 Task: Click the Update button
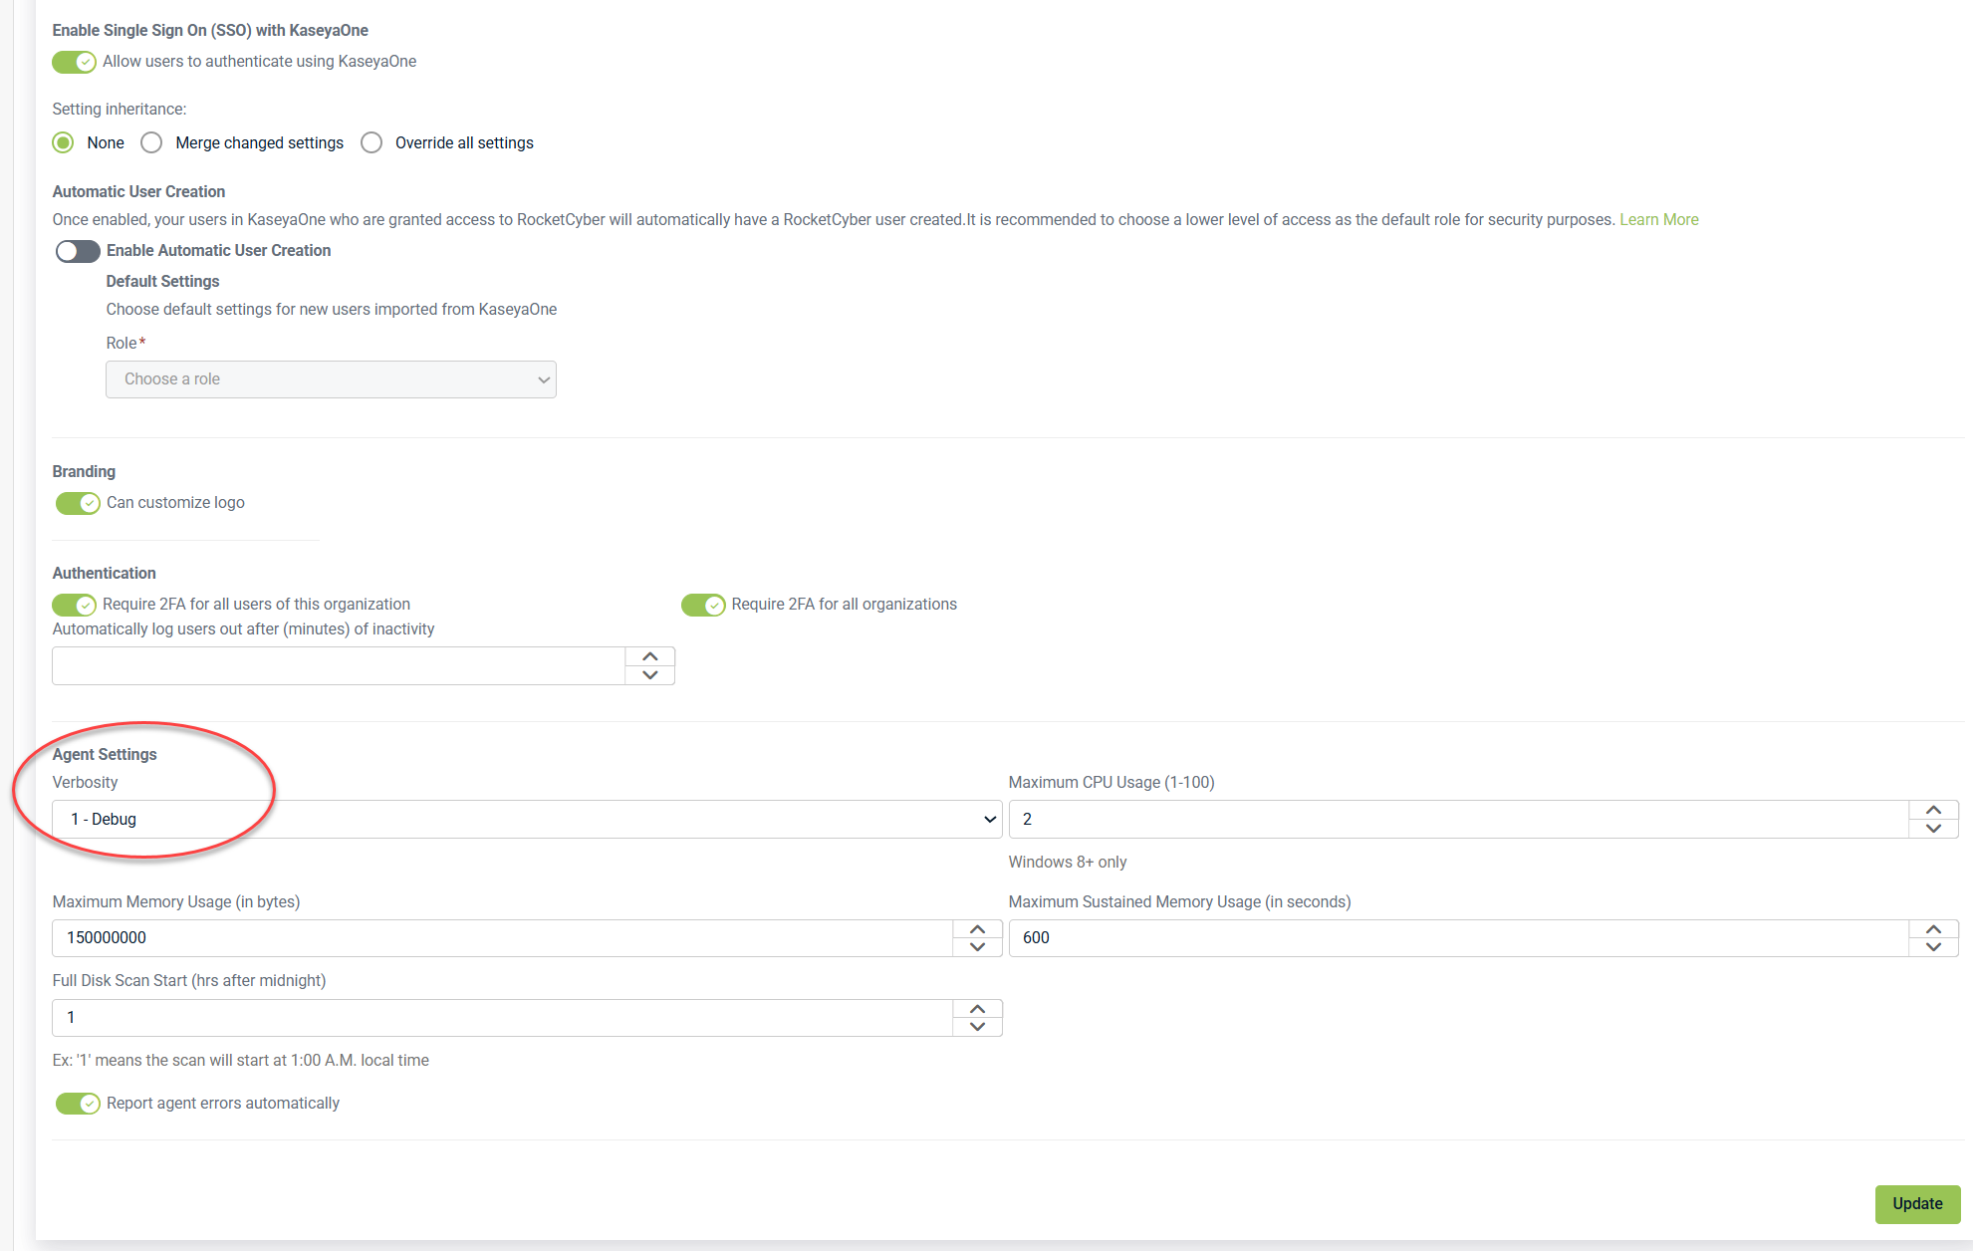[x=1916, y=1203]
